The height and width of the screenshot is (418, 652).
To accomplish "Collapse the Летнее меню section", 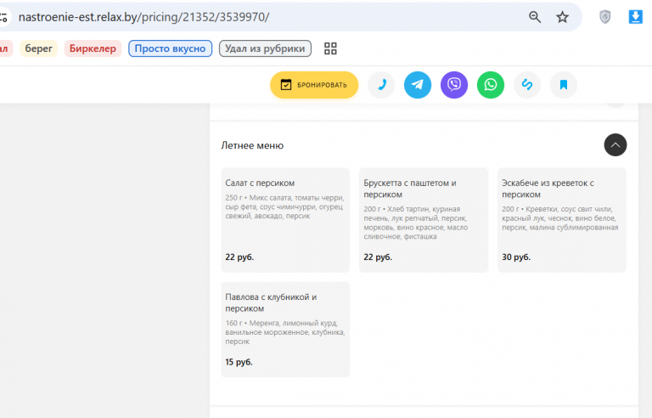I will [x=615, y=145].
